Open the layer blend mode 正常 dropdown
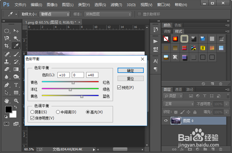Screen dimensions: 232x153 [x=179, y=104]
